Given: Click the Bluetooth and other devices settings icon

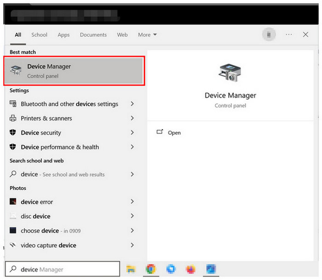Looking at the screenshot, I should 13,104.
